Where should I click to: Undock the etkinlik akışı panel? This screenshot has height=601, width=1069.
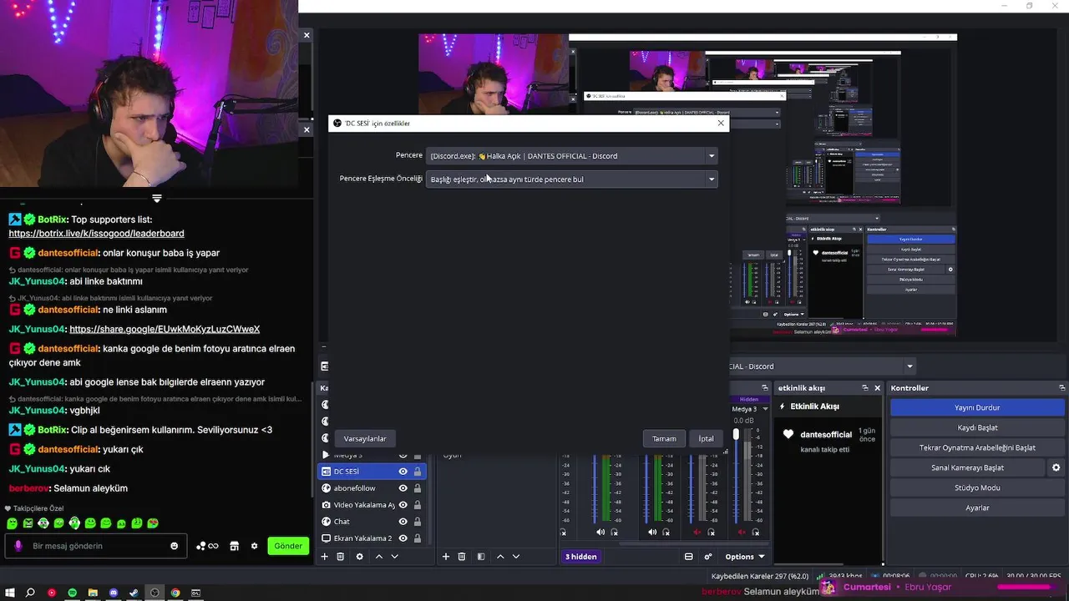tap(865, 388)
